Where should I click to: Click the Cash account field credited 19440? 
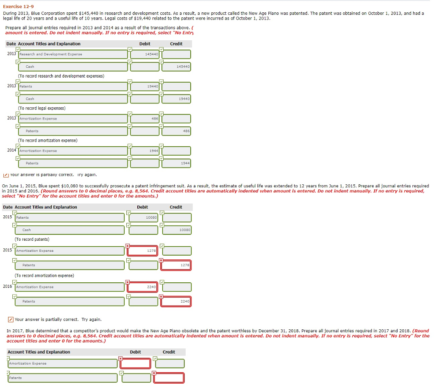pyautogui.click(x=73, y=99)
